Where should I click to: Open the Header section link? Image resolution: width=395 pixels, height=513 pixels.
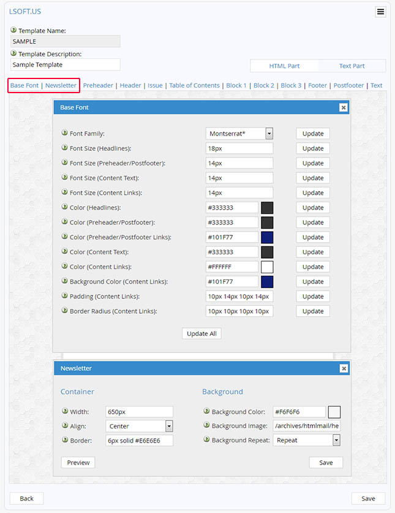pos(130,85)
